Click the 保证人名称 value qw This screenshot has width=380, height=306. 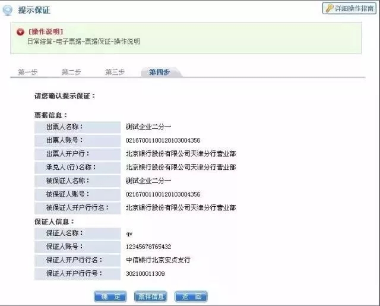[129, 234]
